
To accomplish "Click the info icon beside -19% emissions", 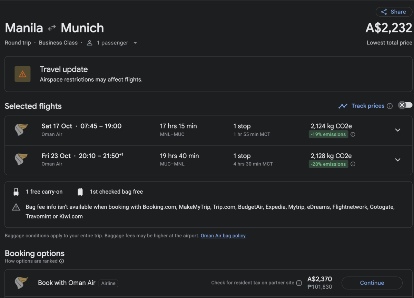I will tap(353, 135).
